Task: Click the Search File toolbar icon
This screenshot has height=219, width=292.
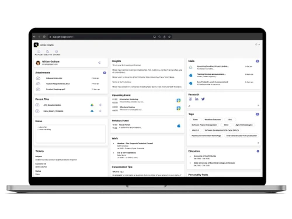Action: click(47, 51)
